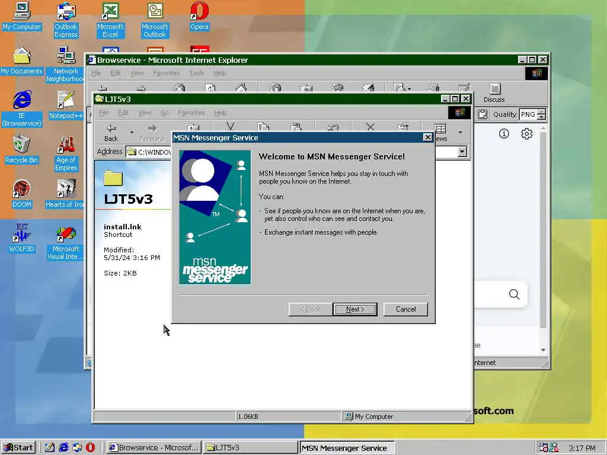Adjust the Quality PNG stepper arrows
Screen dimensions: 607x455
pos(542,114)
